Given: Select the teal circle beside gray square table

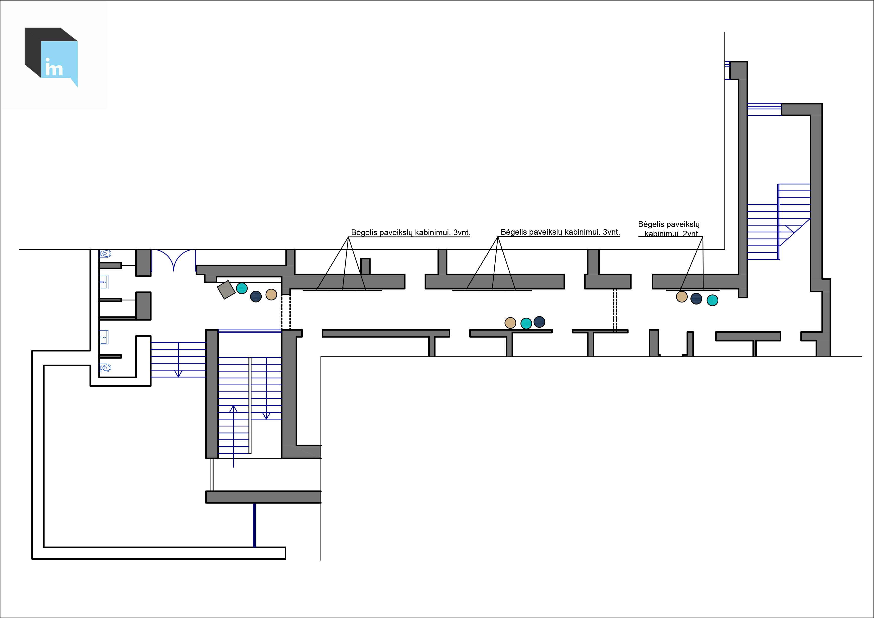Looking at the screenshot, I should tap(242, 288).
